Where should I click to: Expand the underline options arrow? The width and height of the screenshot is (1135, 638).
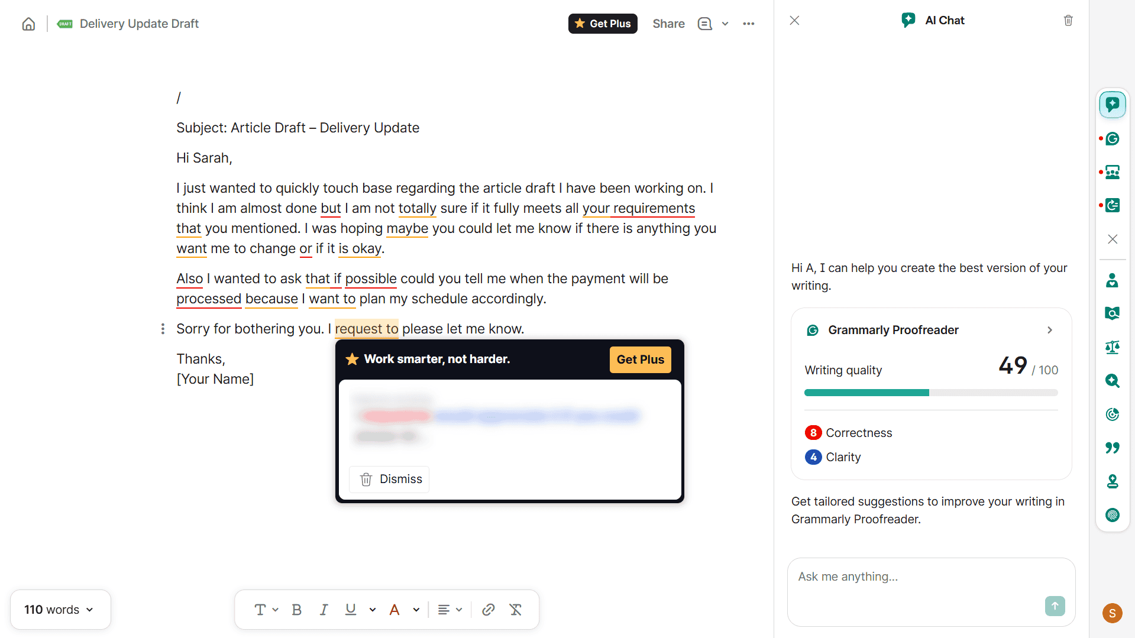tap(372, 610)
